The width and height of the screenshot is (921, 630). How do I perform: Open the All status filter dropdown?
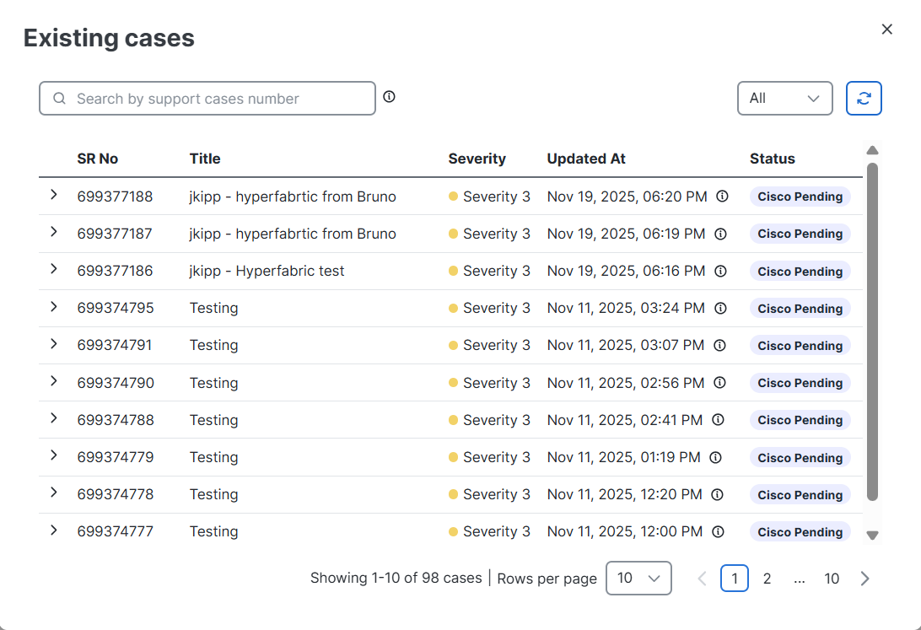[784, 98]
